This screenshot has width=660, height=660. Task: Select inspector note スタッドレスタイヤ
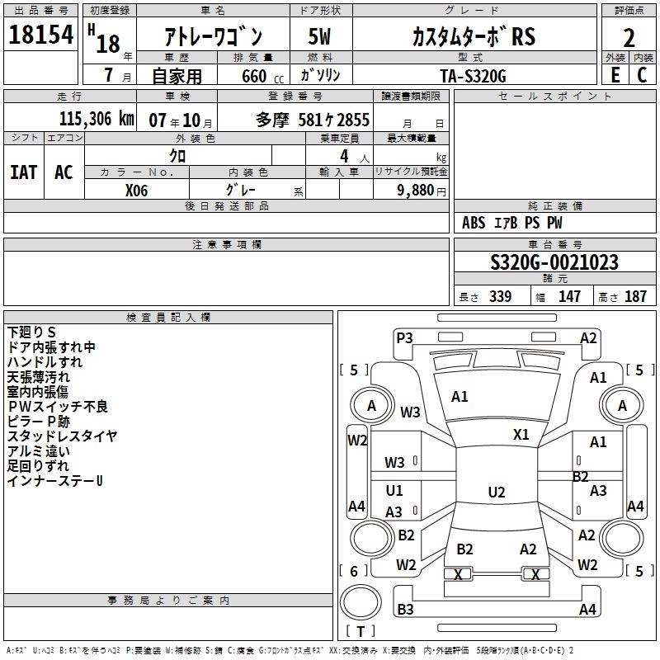63,436
